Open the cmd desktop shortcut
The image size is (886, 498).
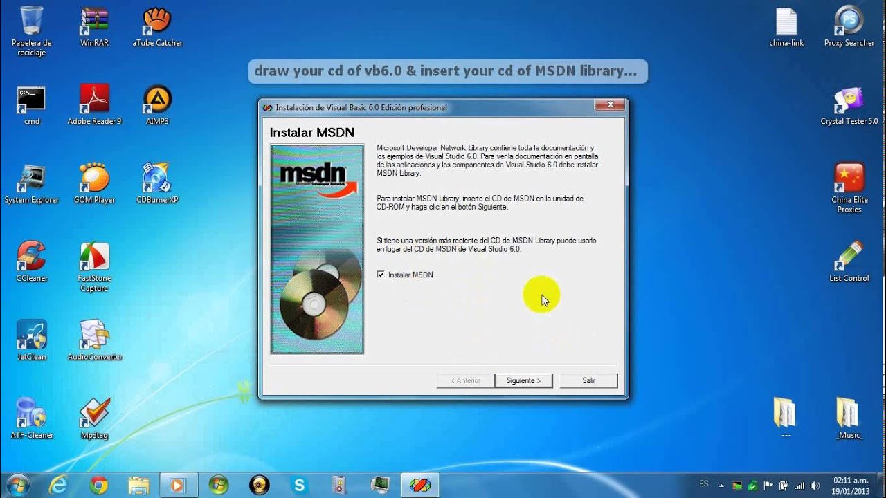coord(31,105)
